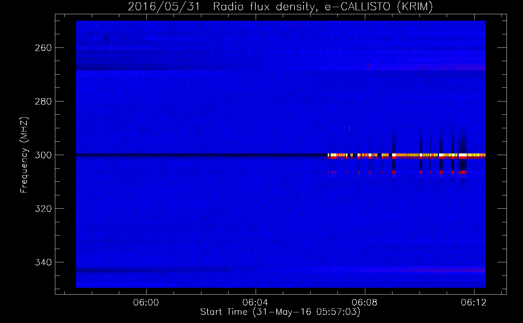523x323 pixels.
Task: Select the 280 frequency tick label
Action: [x=43, y=101]
